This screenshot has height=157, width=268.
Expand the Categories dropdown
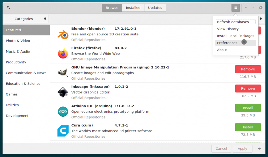(26, 19)
